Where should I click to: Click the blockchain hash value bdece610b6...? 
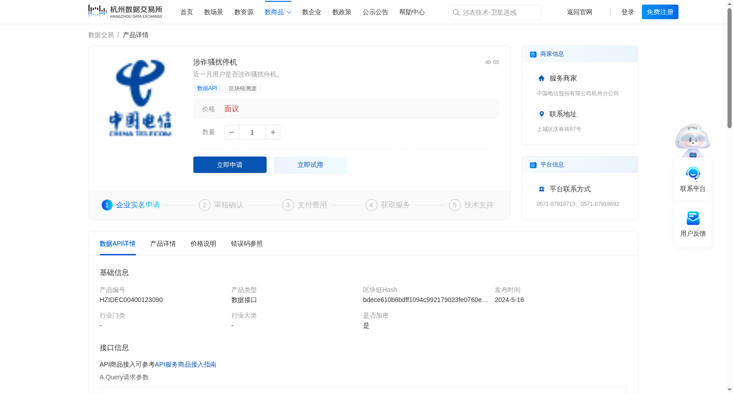click(426, 300)
